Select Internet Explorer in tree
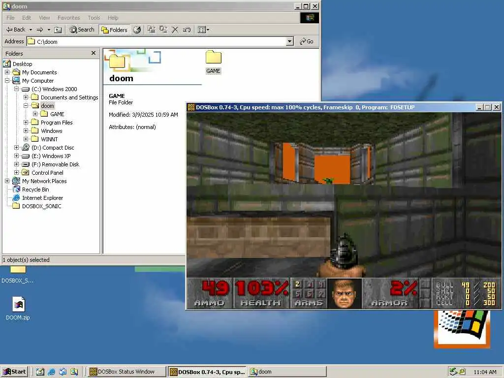Screen dimensions: 504x378 coord(42,198)
